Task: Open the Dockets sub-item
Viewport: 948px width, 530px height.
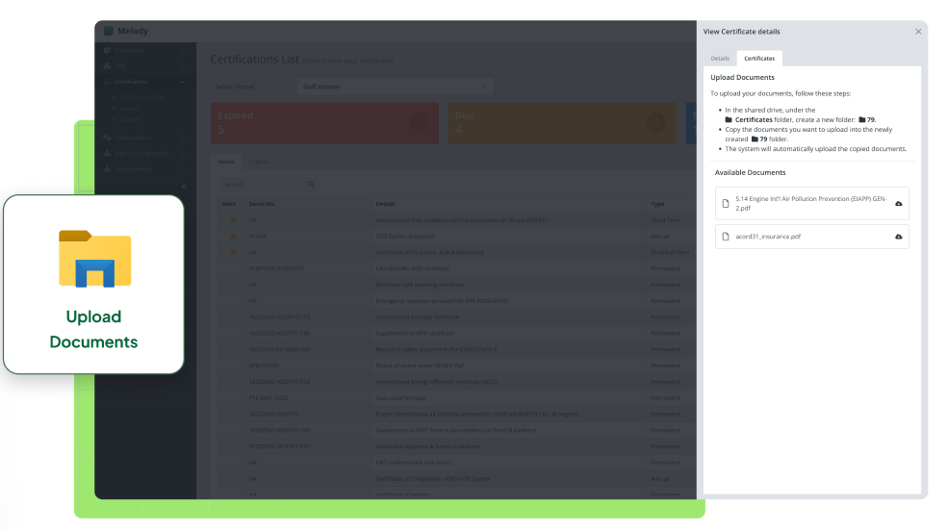Action: coord(129,119)
